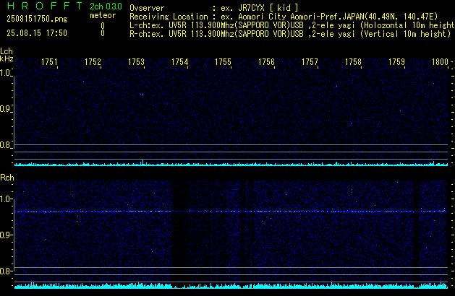Click the date stamp 25.08.15 17:50
The width and height of the screenshot is (455, 296).
click(x=37, y=33)
